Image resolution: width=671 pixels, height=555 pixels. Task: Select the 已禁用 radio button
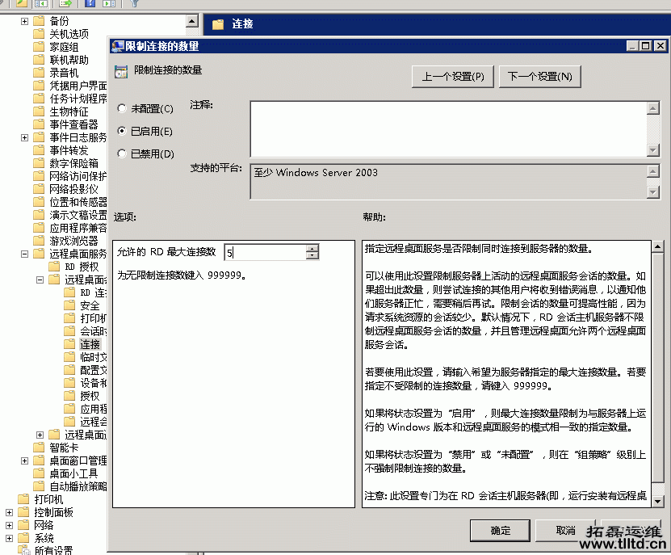click(123, 153)
